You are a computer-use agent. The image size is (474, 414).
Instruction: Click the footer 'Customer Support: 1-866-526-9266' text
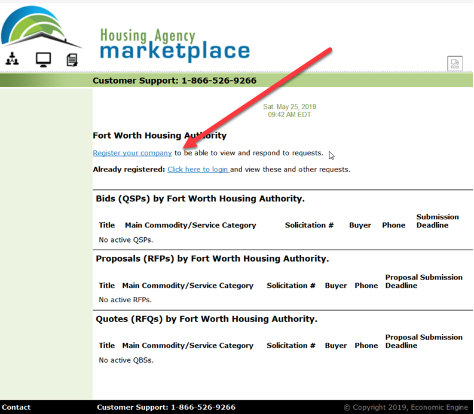166,407
